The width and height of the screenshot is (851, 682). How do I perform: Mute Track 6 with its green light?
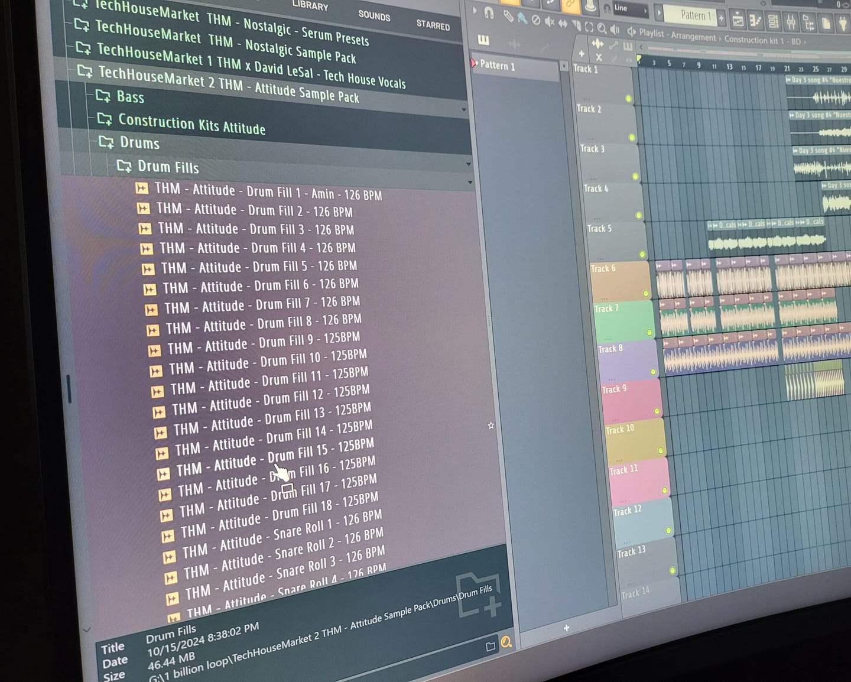646,293
